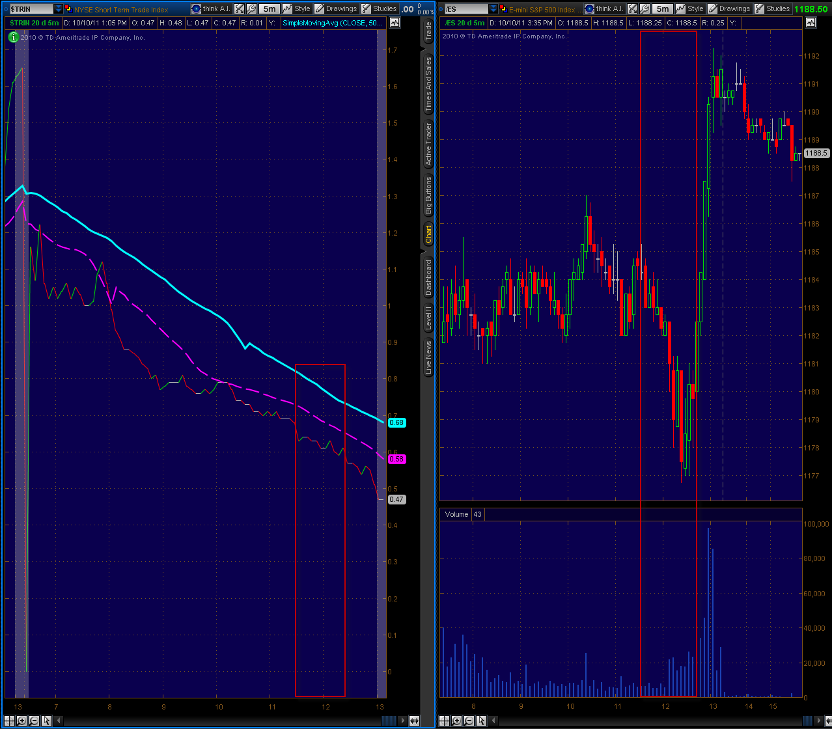Viewport: 832px width, 729px height.
Task: Open the Active Trader sidebar tab
Action: pos(428,144)
